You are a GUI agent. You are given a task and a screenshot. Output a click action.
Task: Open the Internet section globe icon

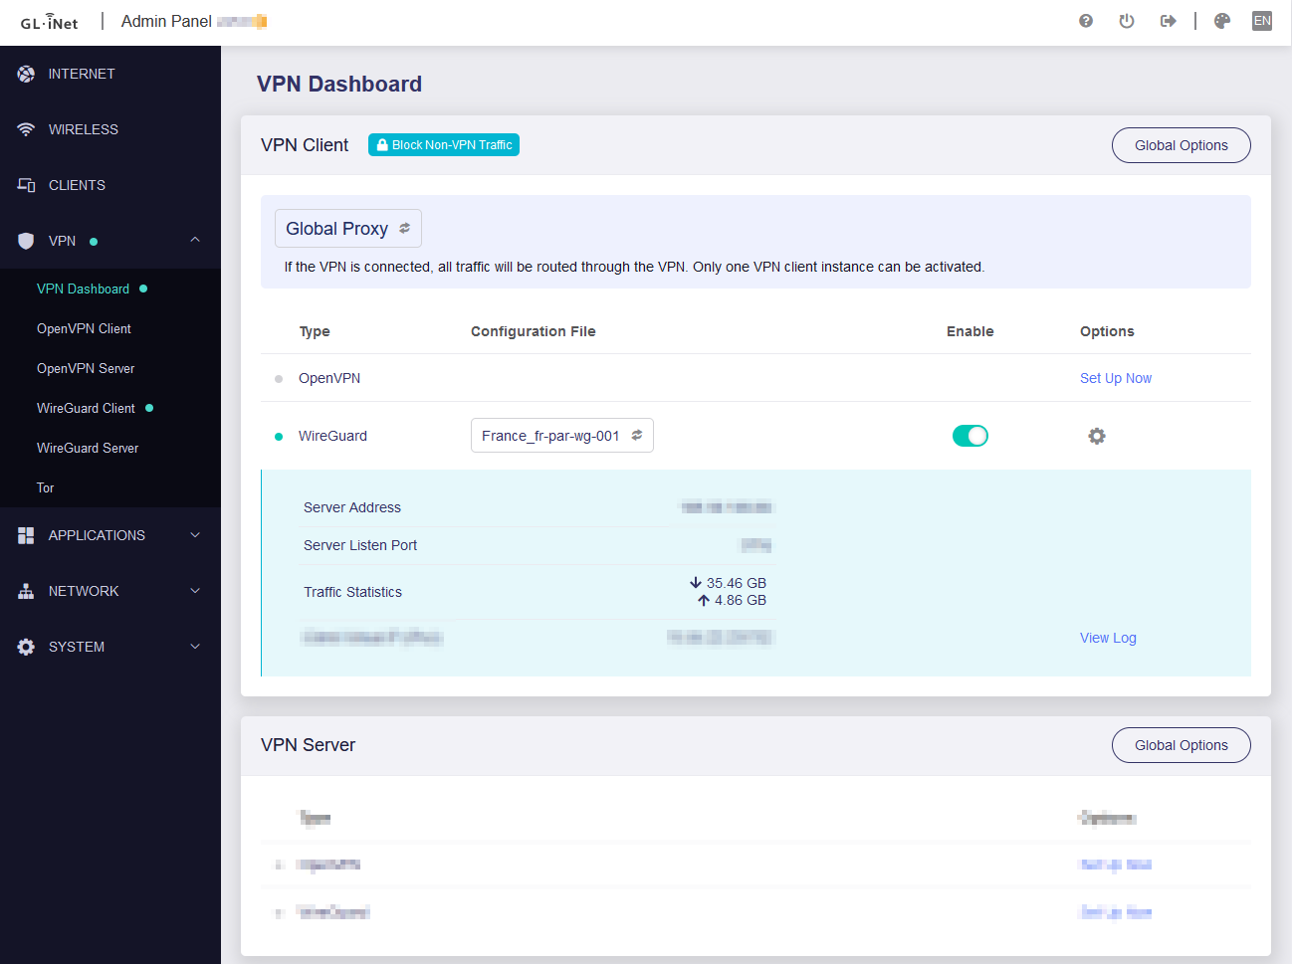(x=26, y=74)
